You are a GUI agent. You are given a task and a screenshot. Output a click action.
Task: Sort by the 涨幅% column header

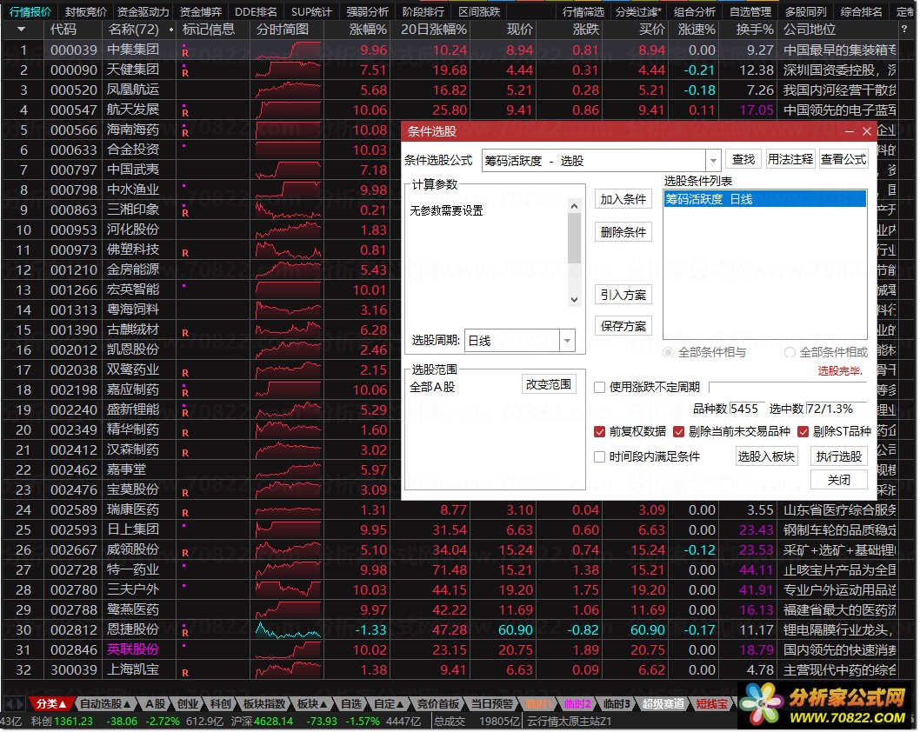click(x=368, y=30)
